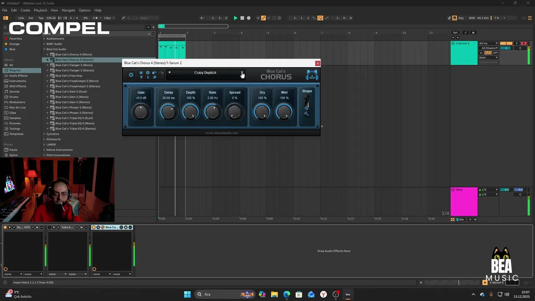The width and height of the screenshot is (535, 301).
Task: Click the Gain knob in Chorus
Action: coord(141,112)
